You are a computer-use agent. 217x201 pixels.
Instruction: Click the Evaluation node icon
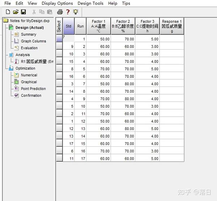[17, 48]
